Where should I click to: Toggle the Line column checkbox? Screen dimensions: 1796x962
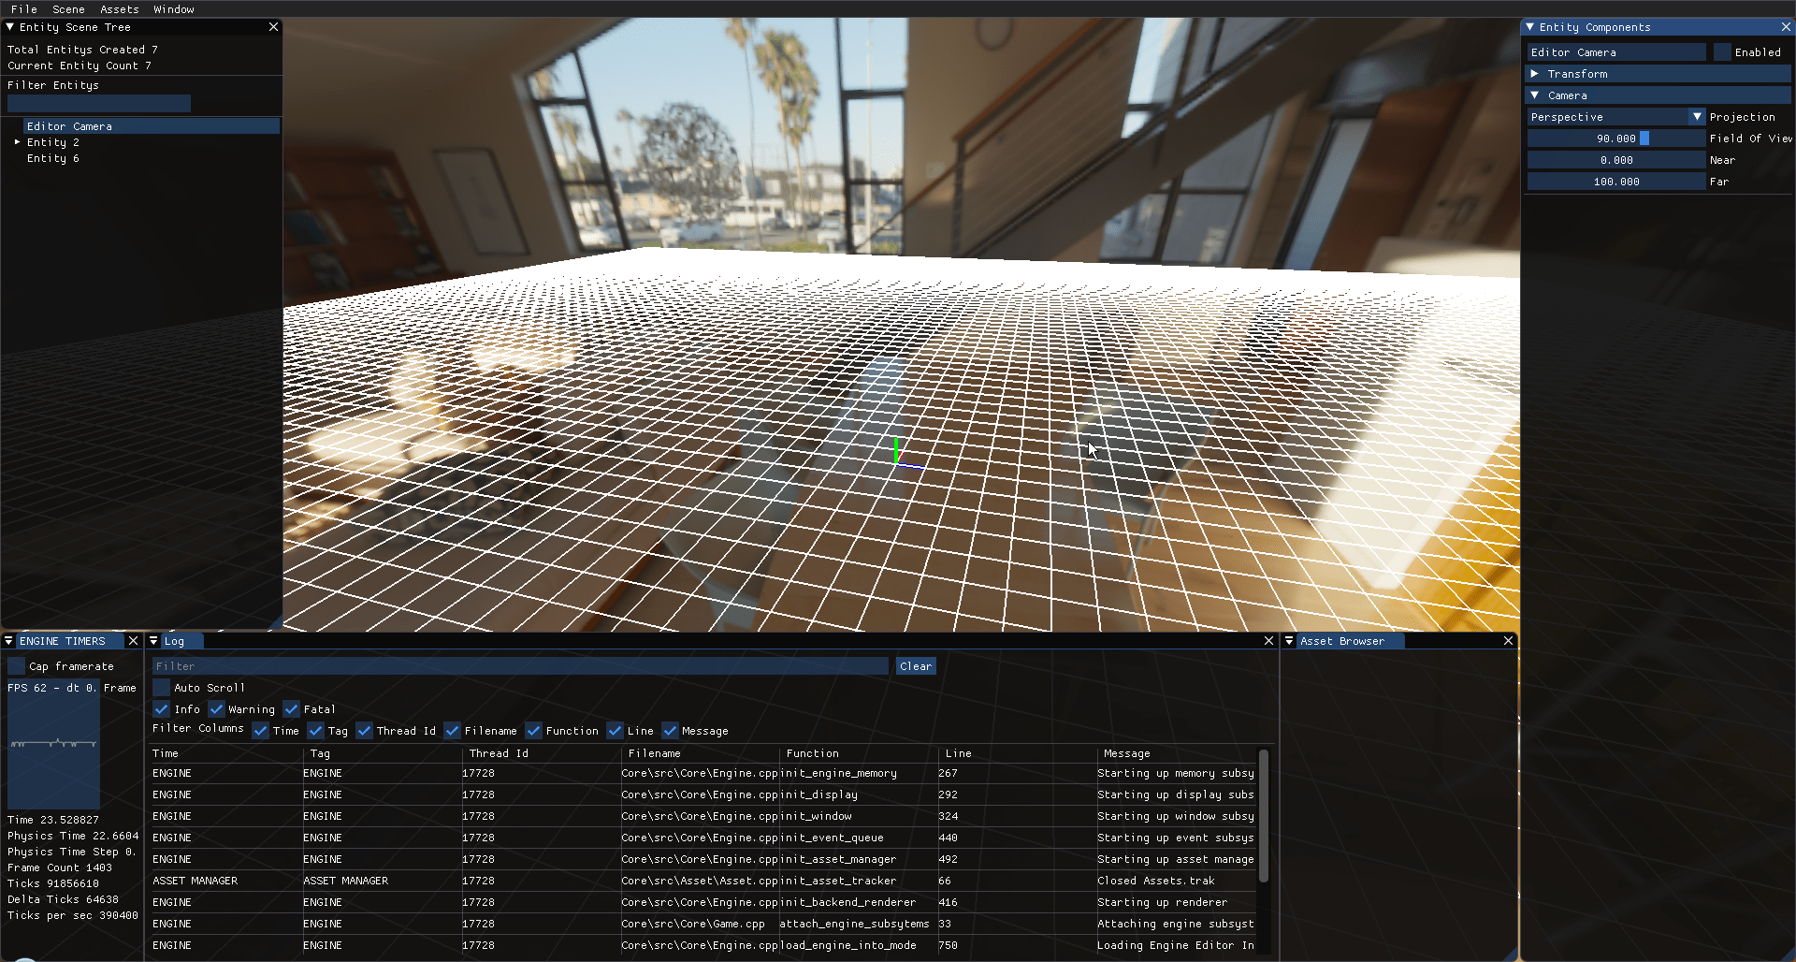(x=615, y=731)
